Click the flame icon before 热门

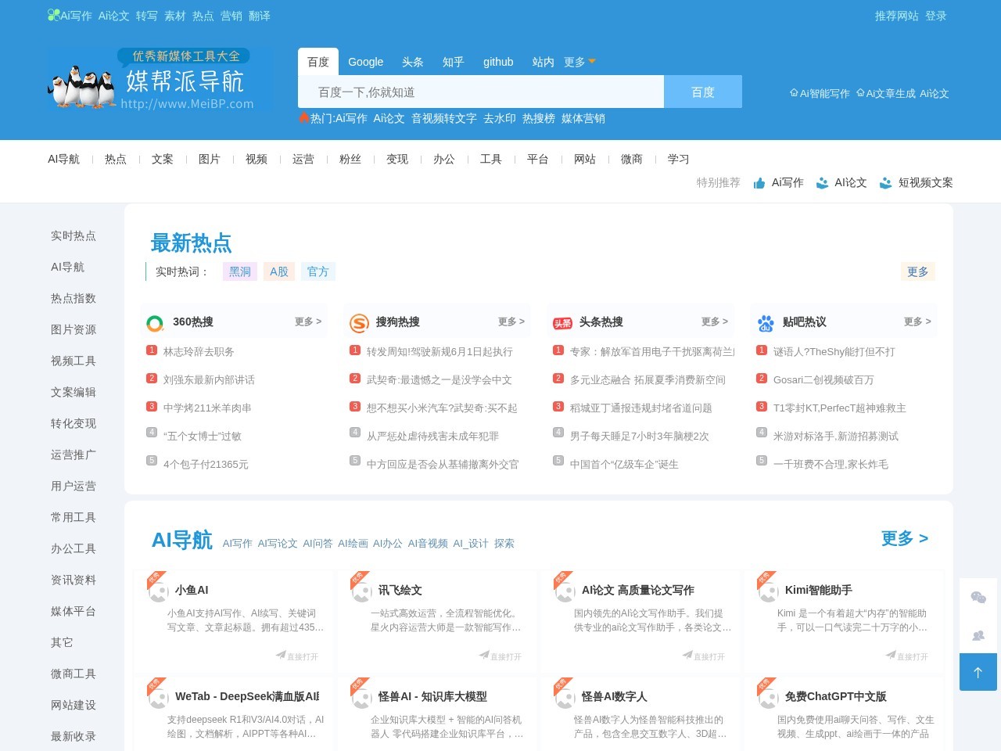click(304, 118)
